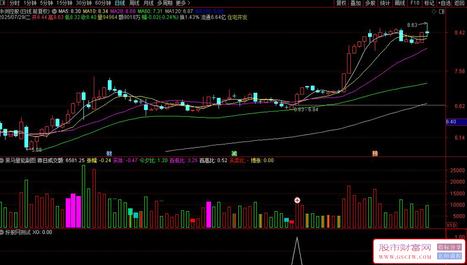
Task: Click the 叠加 overlay button
Action: click(355, 3)
